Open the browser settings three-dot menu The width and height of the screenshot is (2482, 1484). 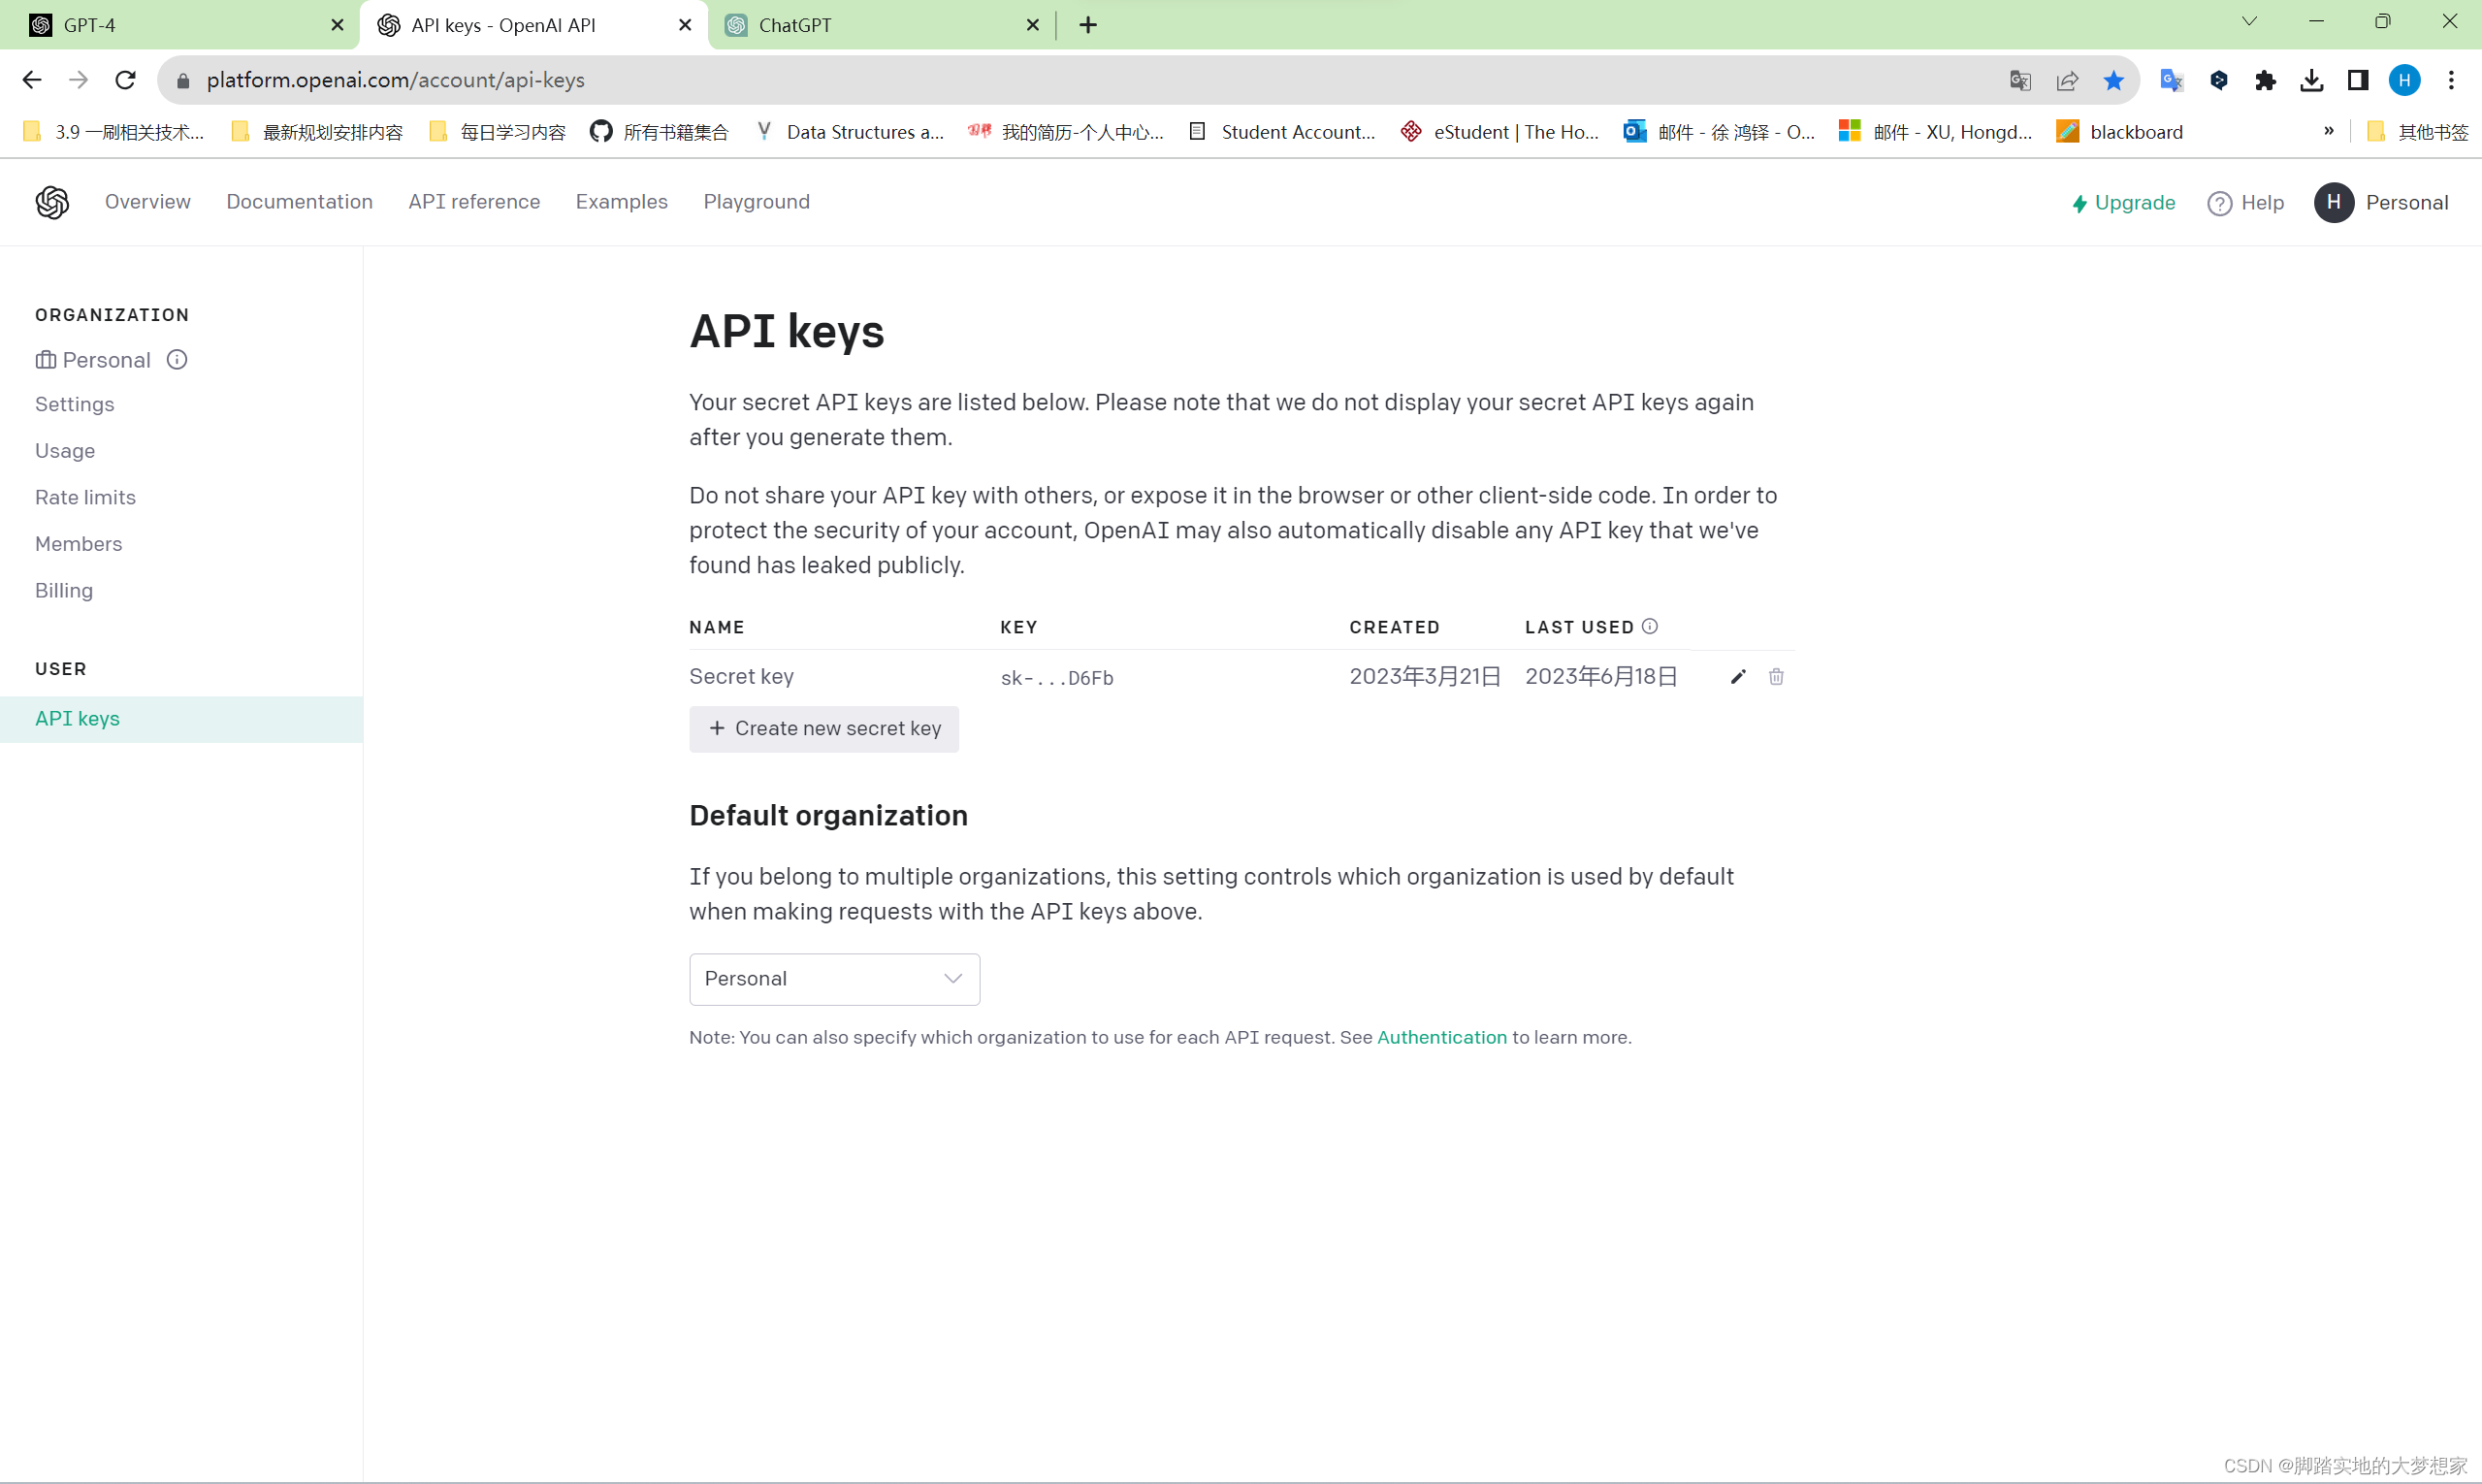coord(2454,80)
